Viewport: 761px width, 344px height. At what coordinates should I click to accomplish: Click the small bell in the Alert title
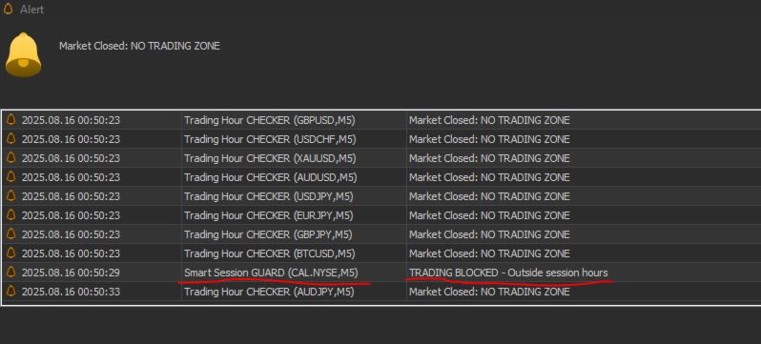(x=9, y=9)
